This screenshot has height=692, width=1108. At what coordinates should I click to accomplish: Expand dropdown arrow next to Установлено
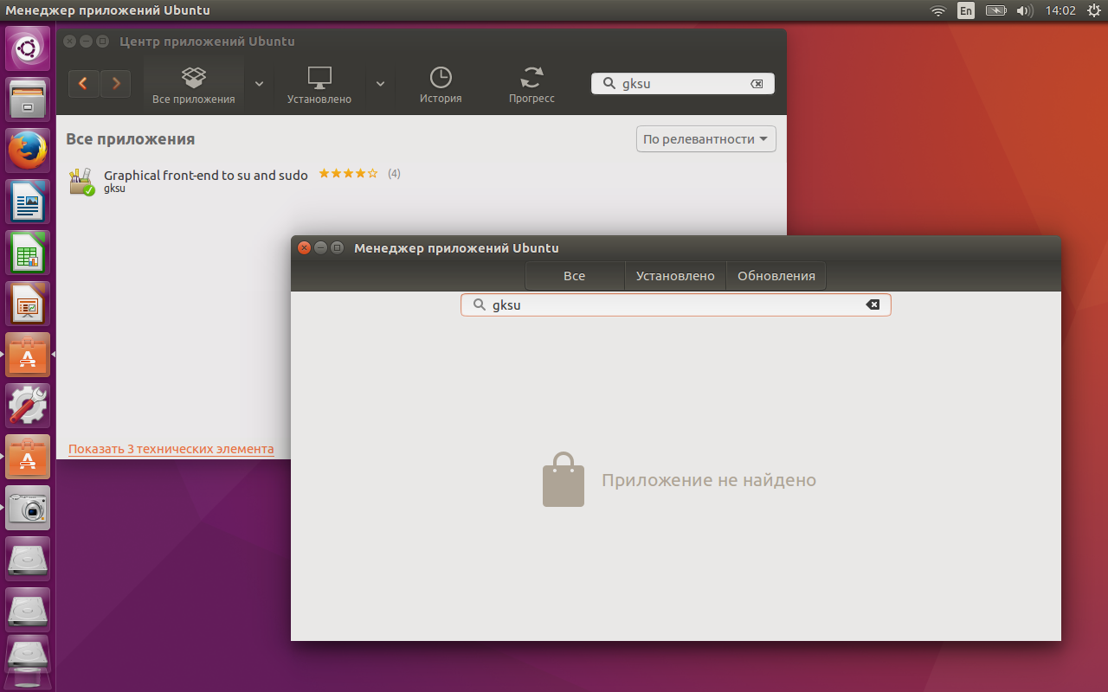(380, 84)
